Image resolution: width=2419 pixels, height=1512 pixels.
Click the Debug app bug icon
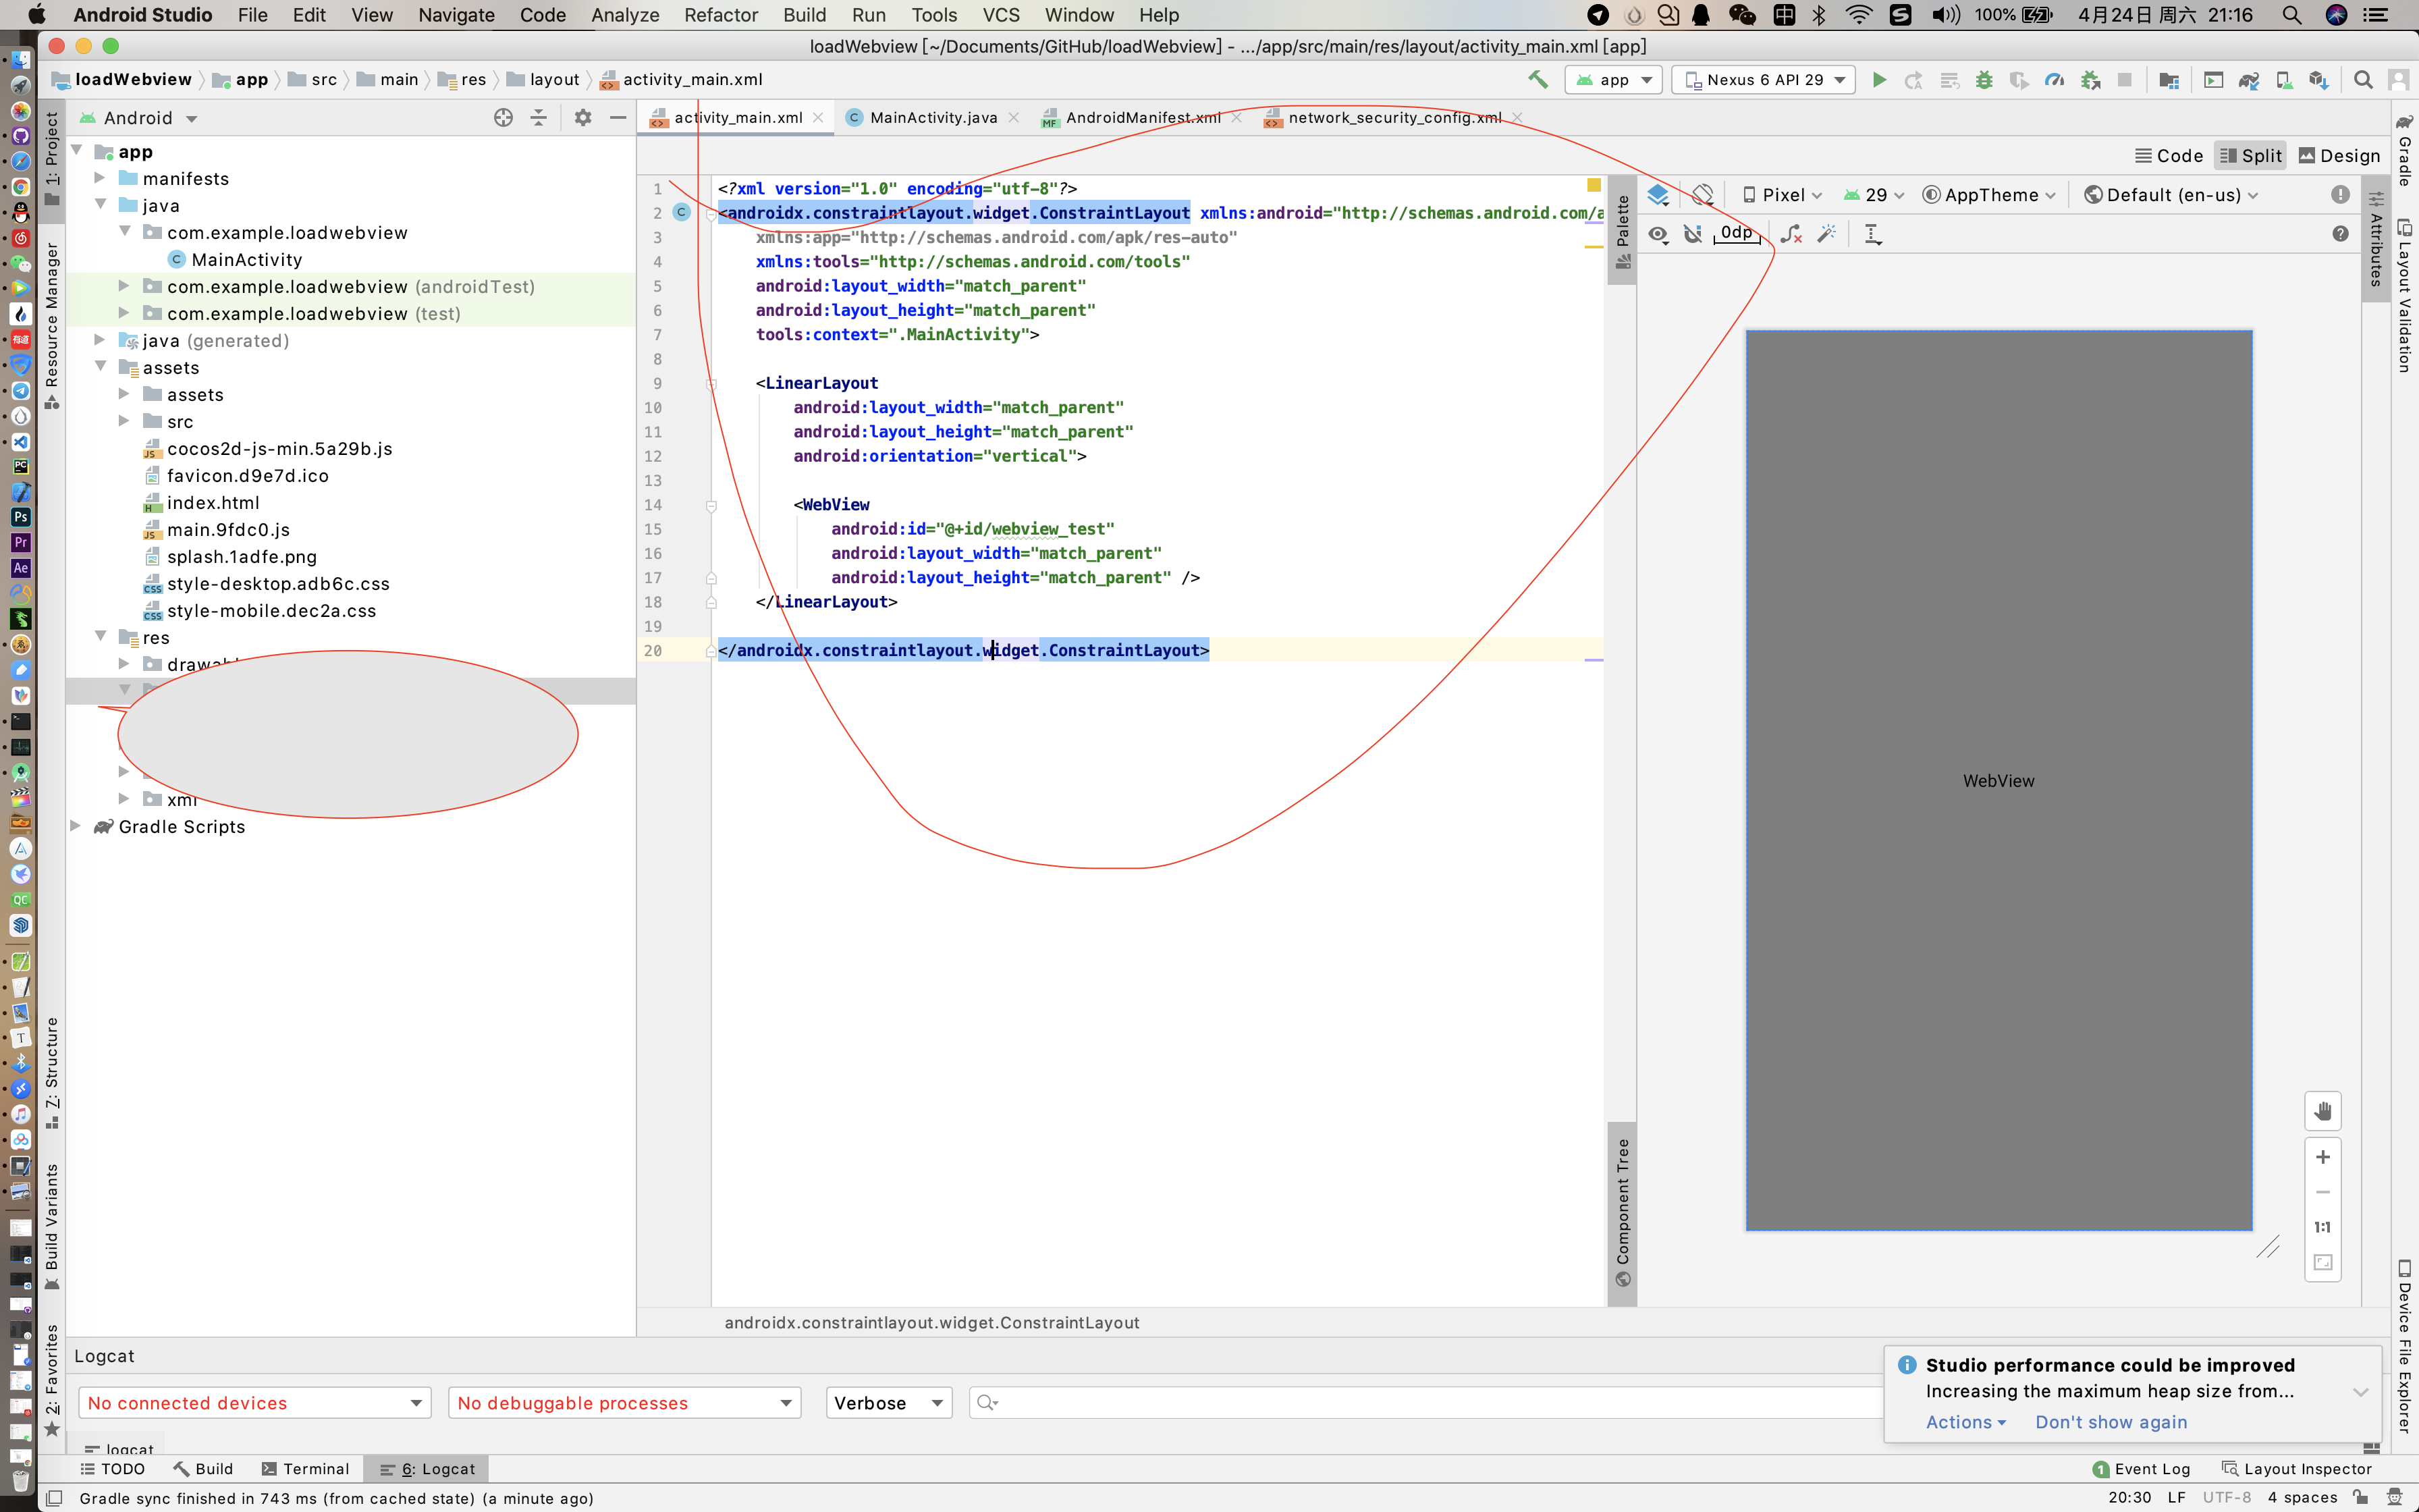(x=1984, y=80)
